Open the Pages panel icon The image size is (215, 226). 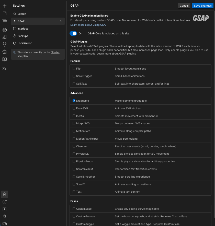point(4,13)
